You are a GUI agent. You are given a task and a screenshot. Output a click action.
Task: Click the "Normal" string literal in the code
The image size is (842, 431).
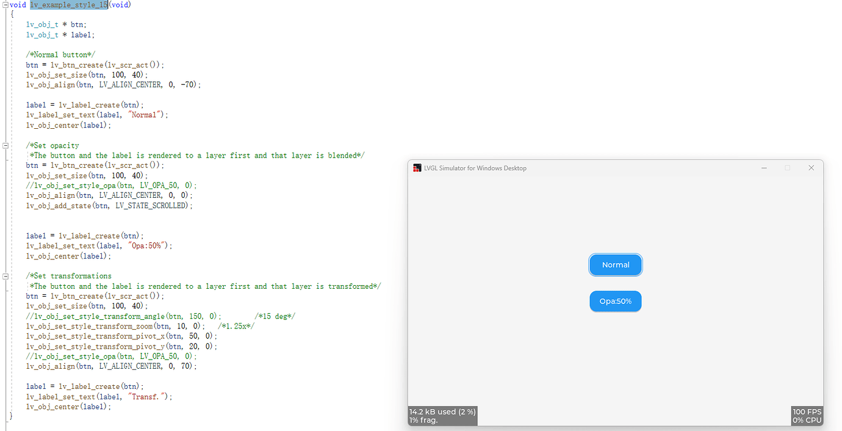coord(144,114)
